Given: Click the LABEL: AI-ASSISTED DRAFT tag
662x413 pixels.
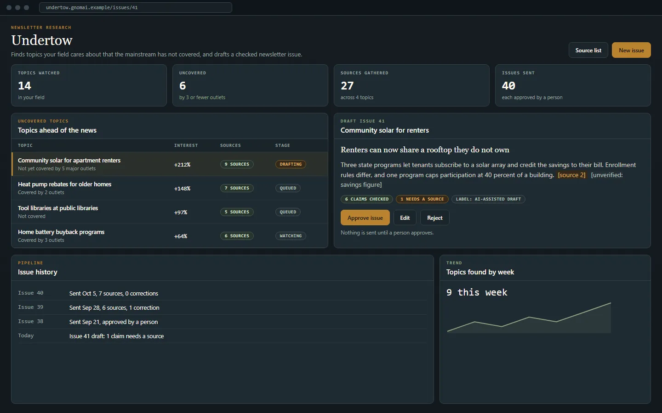Looking at the screenshot, I should click(488, 199).
